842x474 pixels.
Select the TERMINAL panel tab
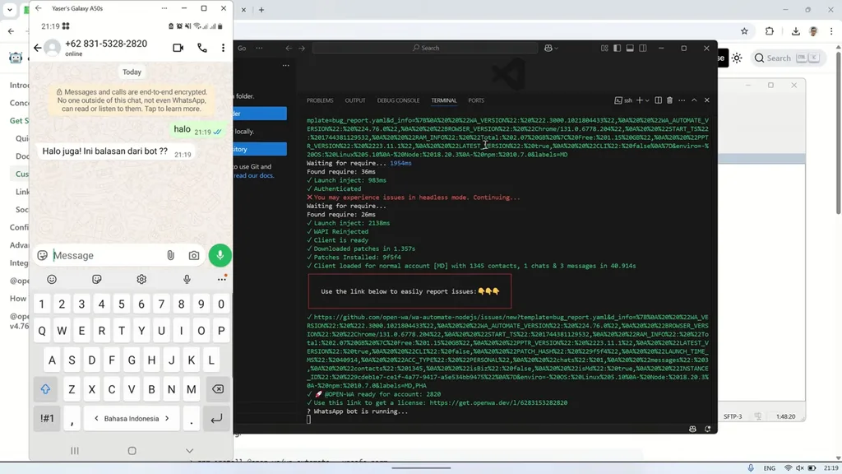(x=443, y=100)
